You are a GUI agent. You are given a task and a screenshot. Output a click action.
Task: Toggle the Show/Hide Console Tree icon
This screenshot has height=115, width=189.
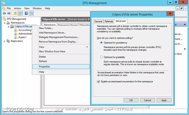[x=20, y=13]
